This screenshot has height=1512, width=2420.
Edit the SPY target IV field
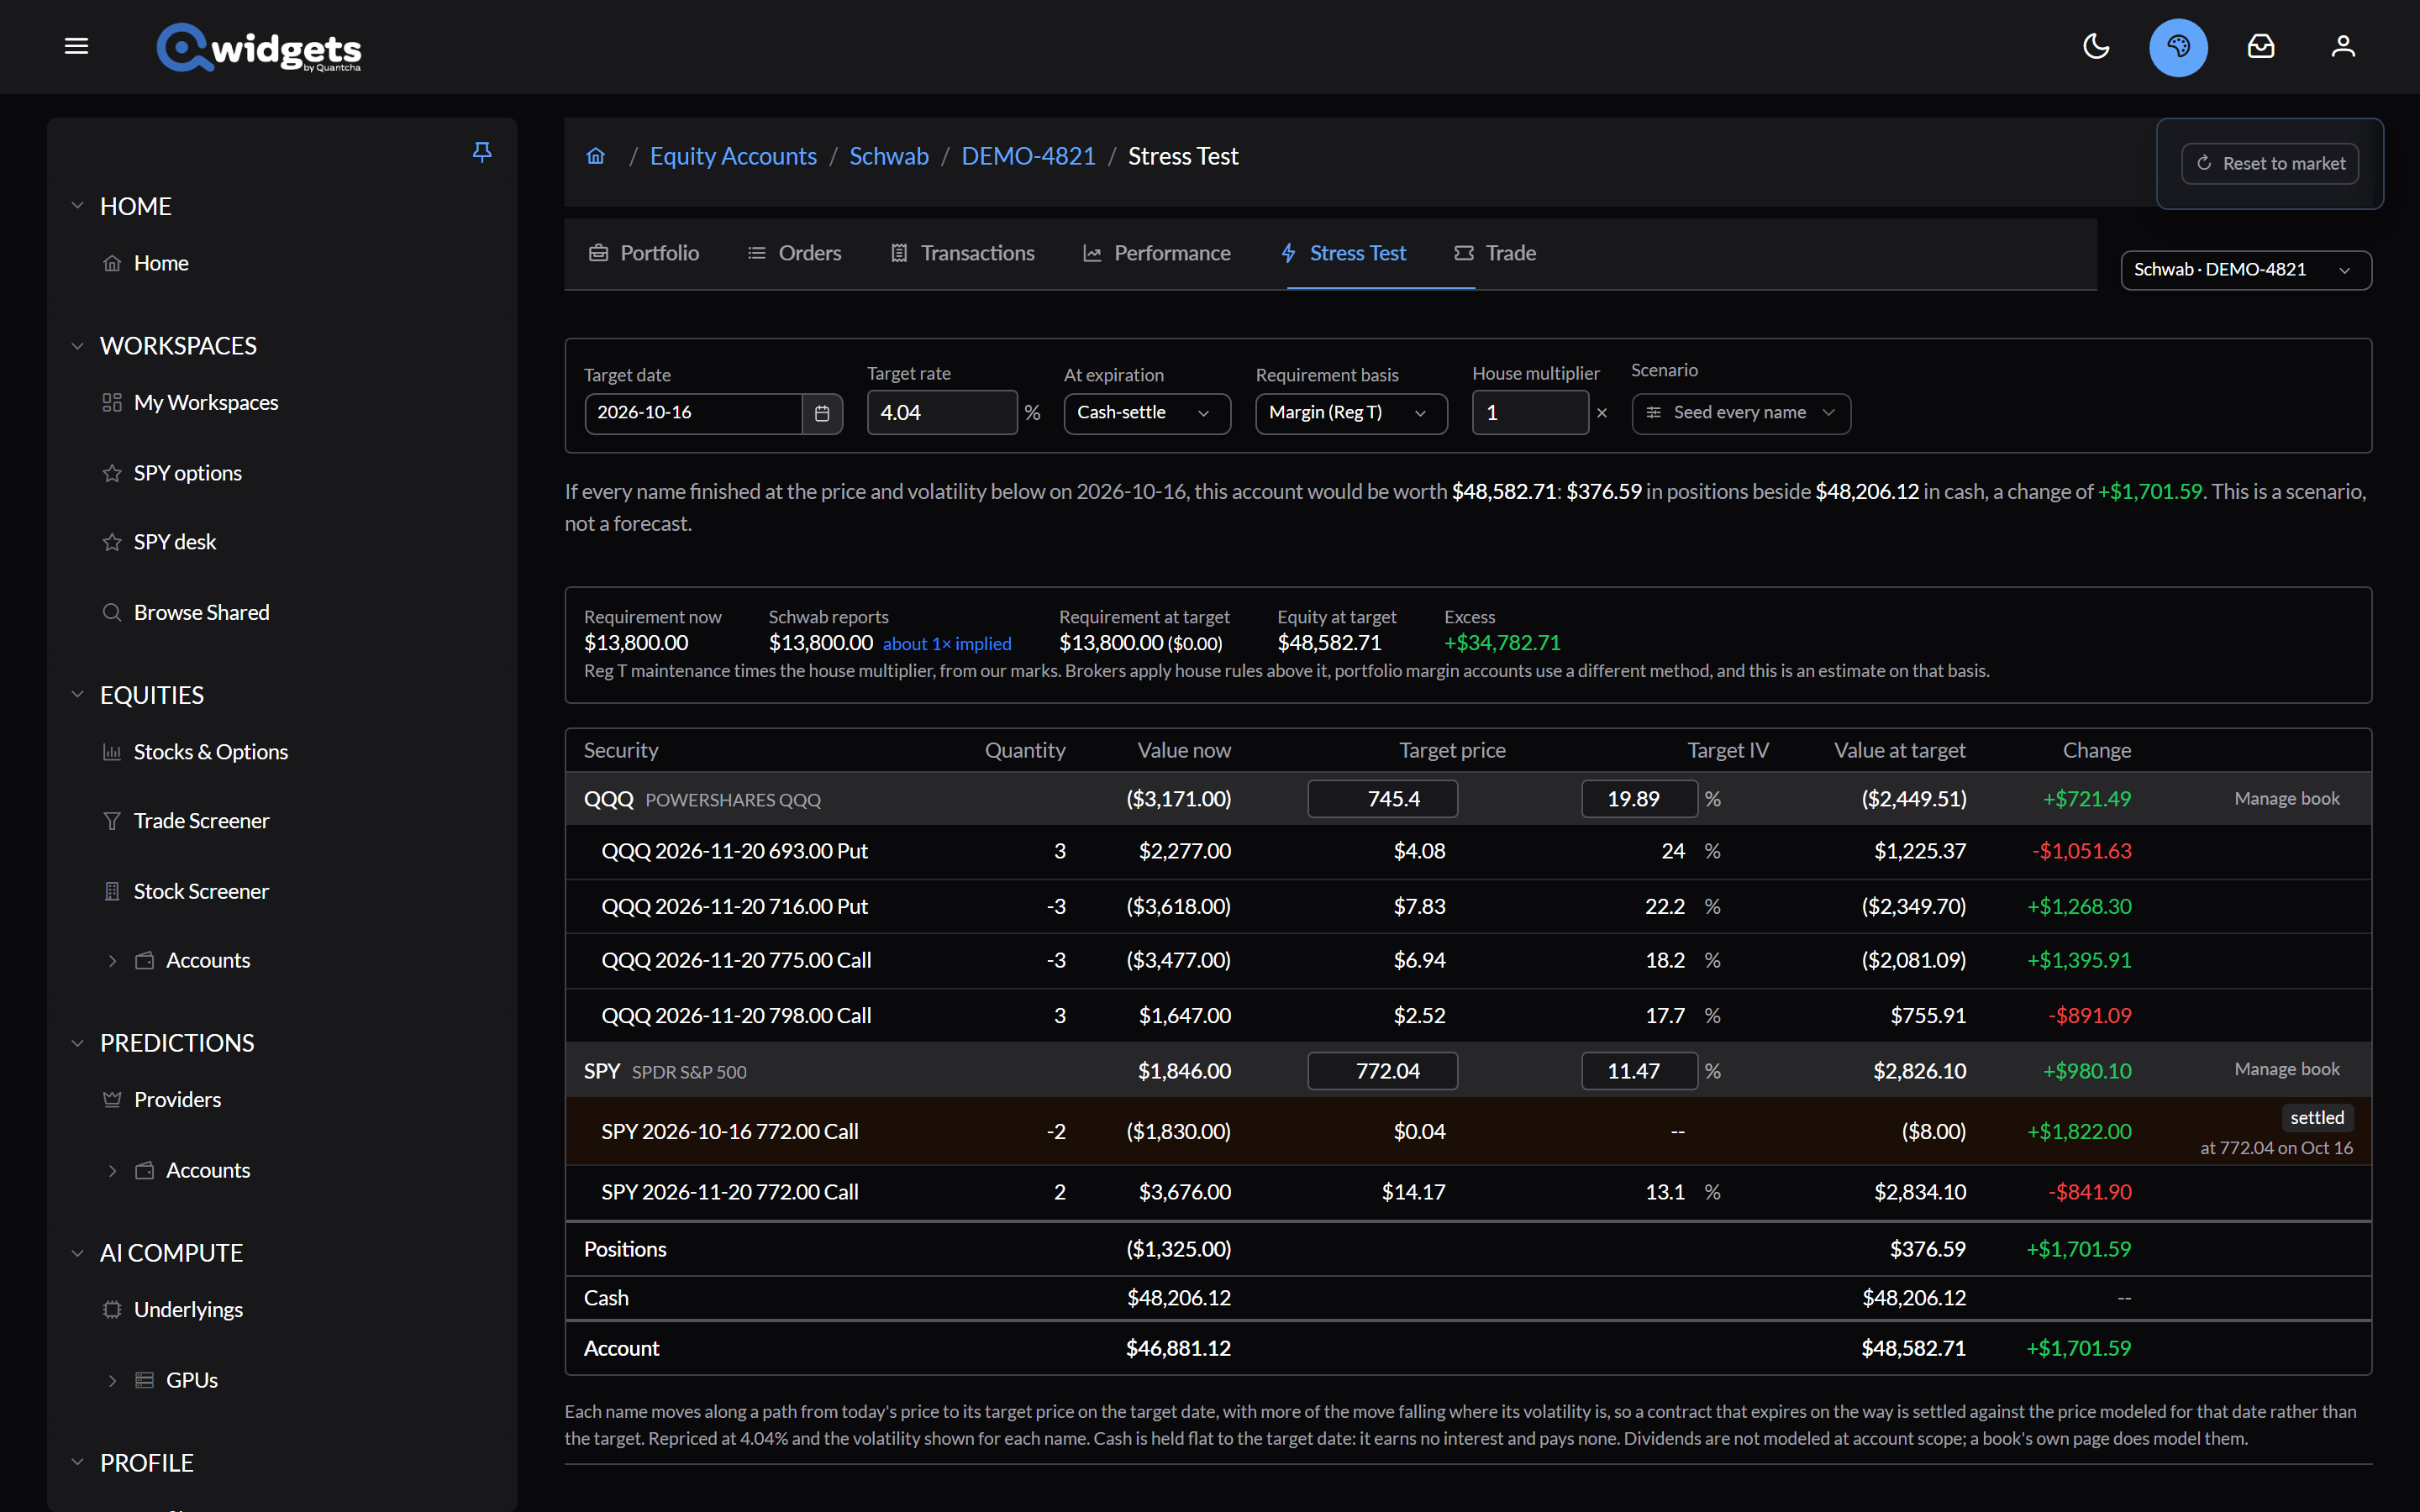coord(1639,1071)
